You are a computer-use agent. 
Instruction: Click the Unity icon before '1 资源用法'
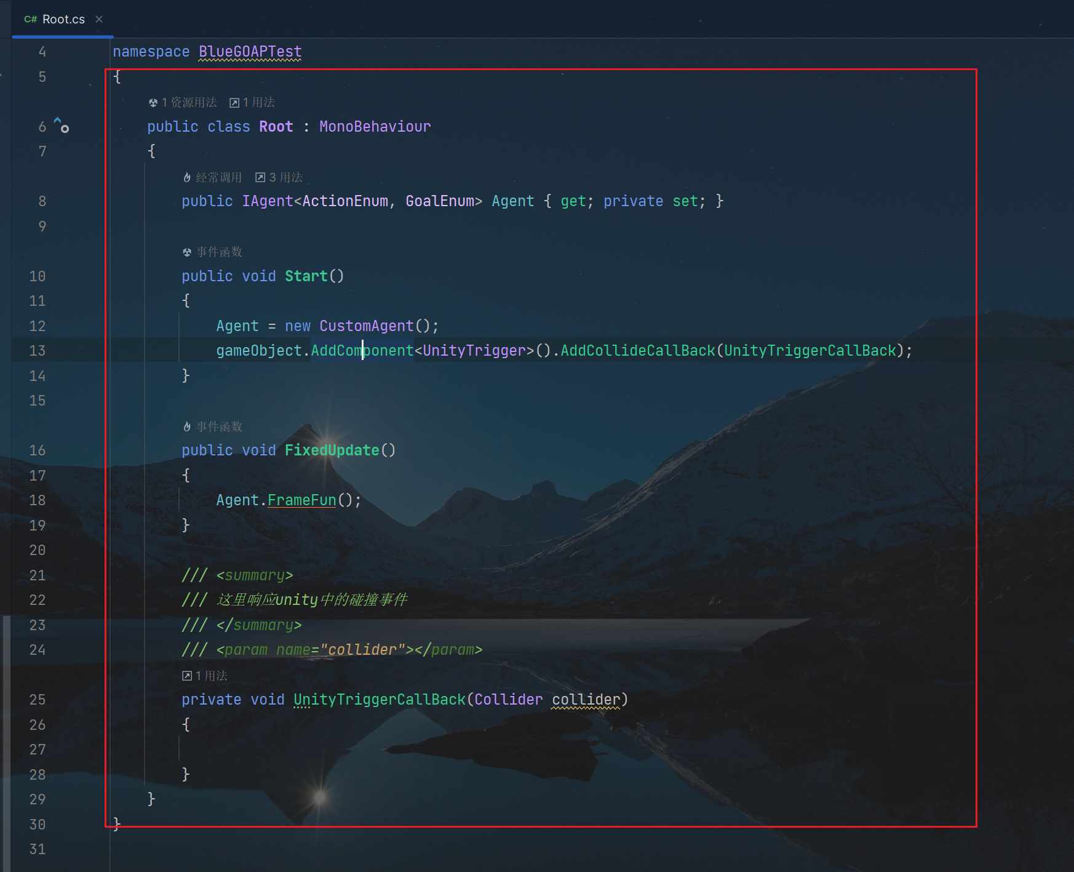coord(153,103)
